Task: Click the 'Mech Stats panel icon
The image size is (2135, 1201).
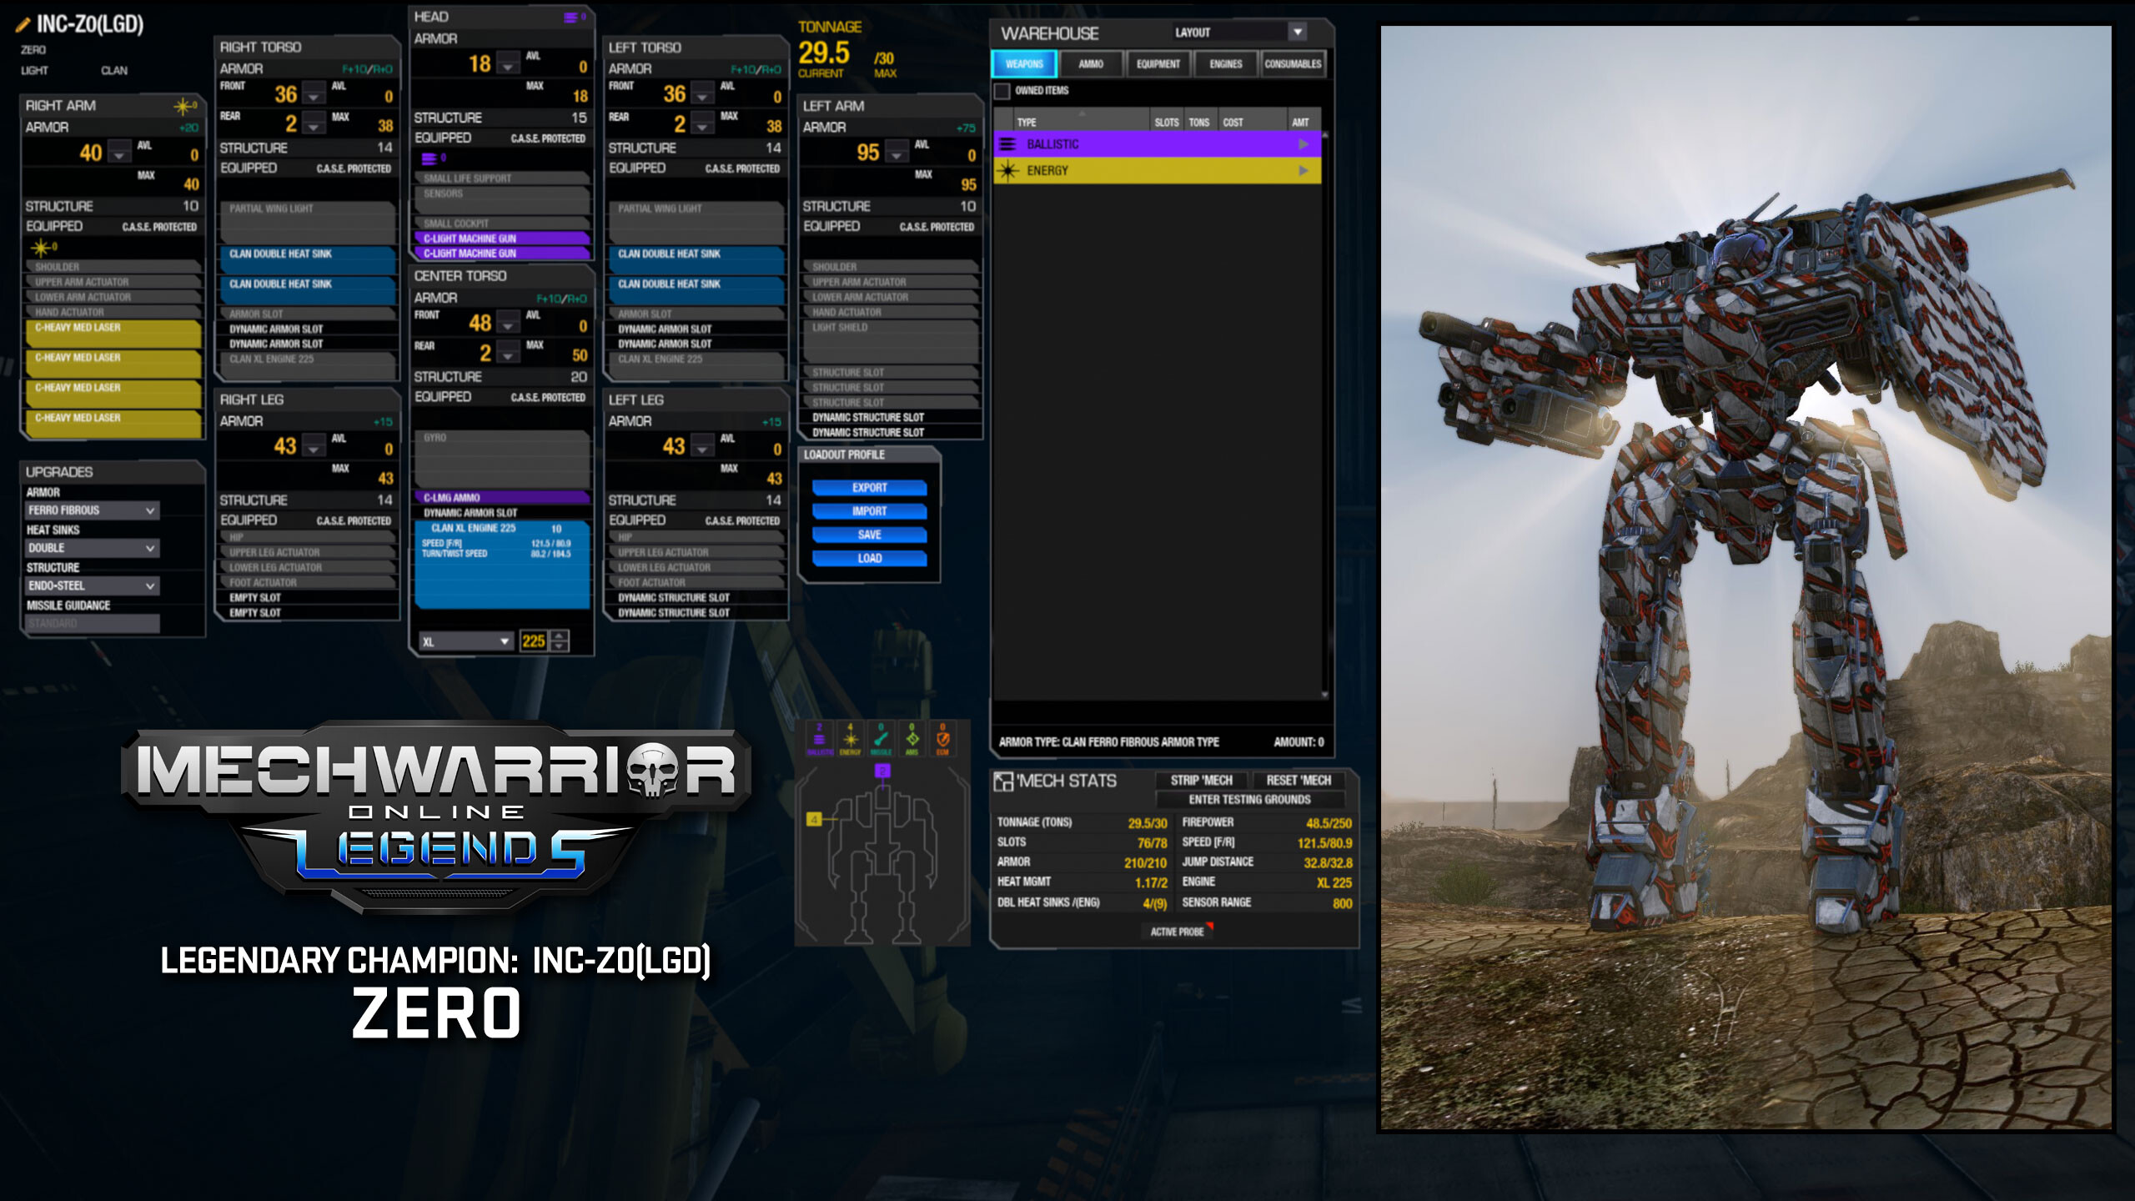Action: pyautogui.click(x=1004, y=781)
